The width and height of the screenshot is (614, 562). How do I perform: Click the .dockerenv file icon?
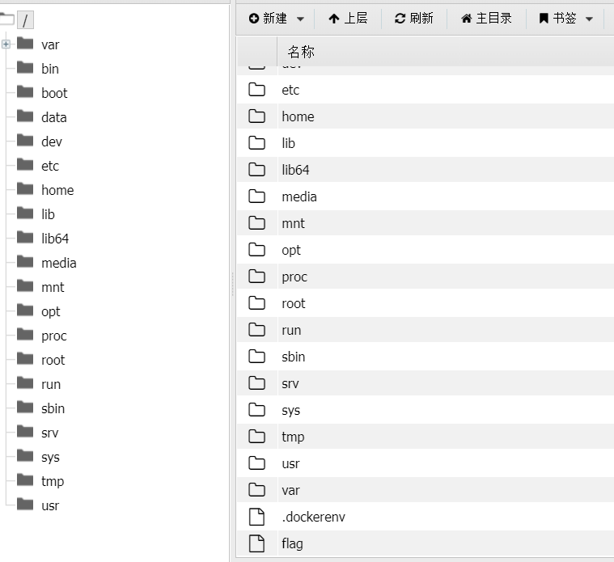click(257, 517)
